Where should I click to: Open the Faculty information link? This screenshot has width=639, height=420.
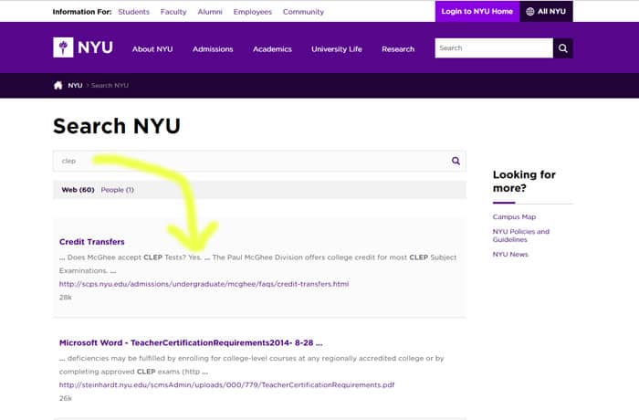pyautogui.click(x=173, y=12)
